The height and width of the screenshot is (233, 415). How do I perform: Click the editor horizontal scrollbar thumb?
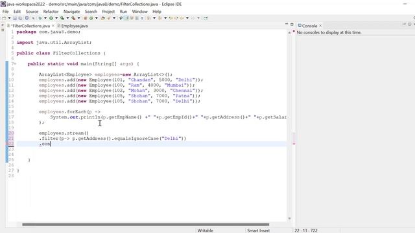tap(145, 225)
